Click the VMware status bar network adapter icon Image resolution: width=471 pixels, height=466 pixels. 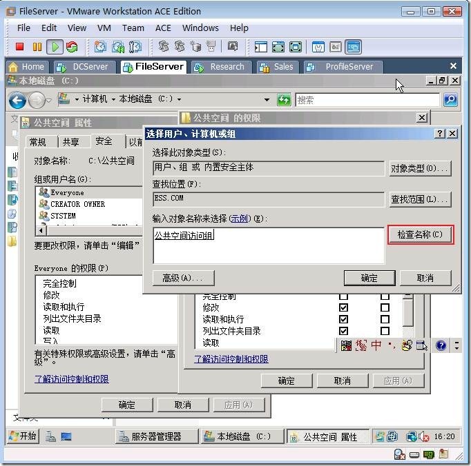pos(429,455)
